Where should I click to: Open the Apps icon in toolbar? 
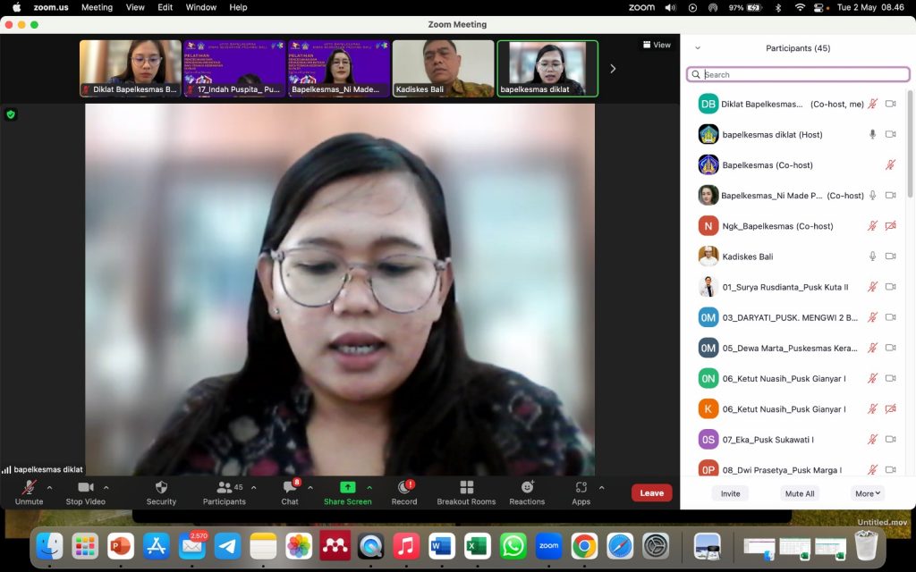coord(581,488)
